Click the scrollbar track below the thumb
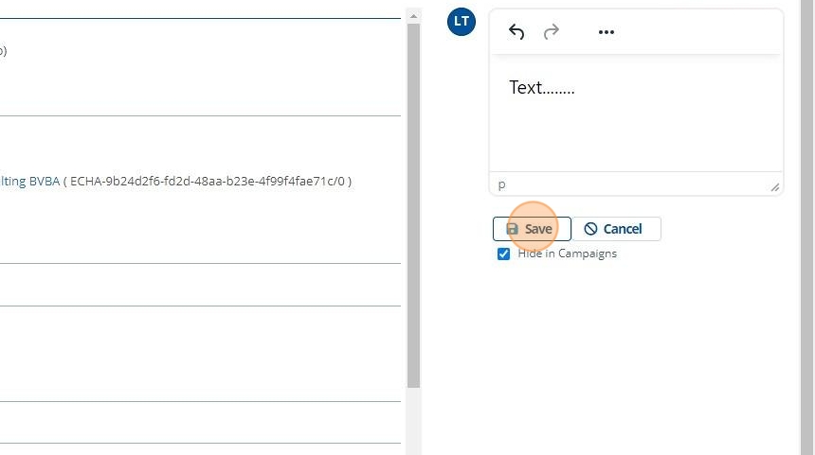 tap(413, 421)
